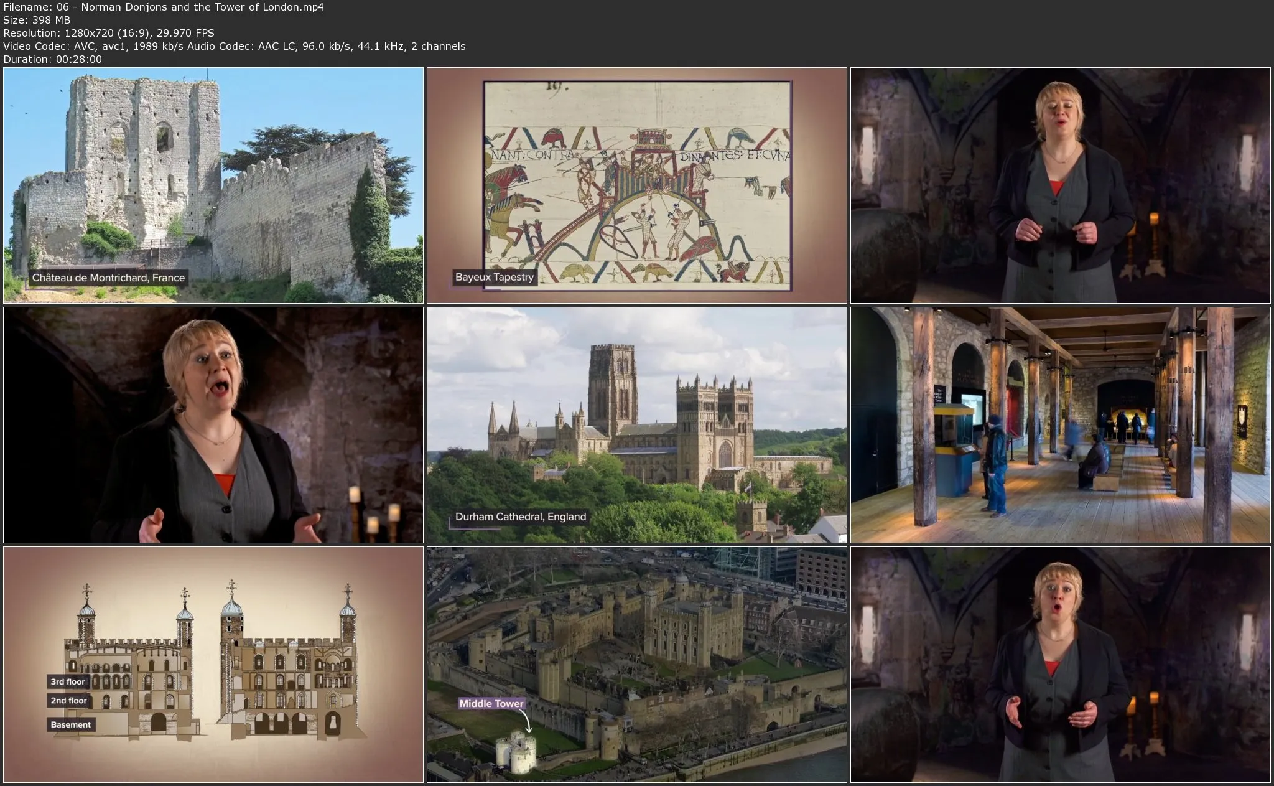Click the 'Bayeux Tapestry' caption label
This screenshot has height=786, width=1274.
point(495,277)
